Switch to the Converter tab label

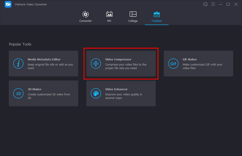pos(85,21)
